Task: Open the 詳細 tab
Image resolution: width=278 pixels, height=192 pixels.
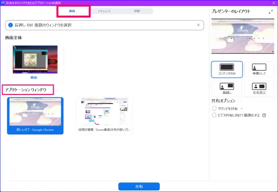Action: click(136, 11)
